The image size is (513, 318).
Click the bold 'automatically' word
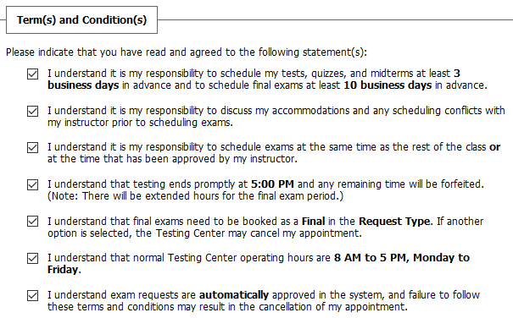click(x=234, y=295)
